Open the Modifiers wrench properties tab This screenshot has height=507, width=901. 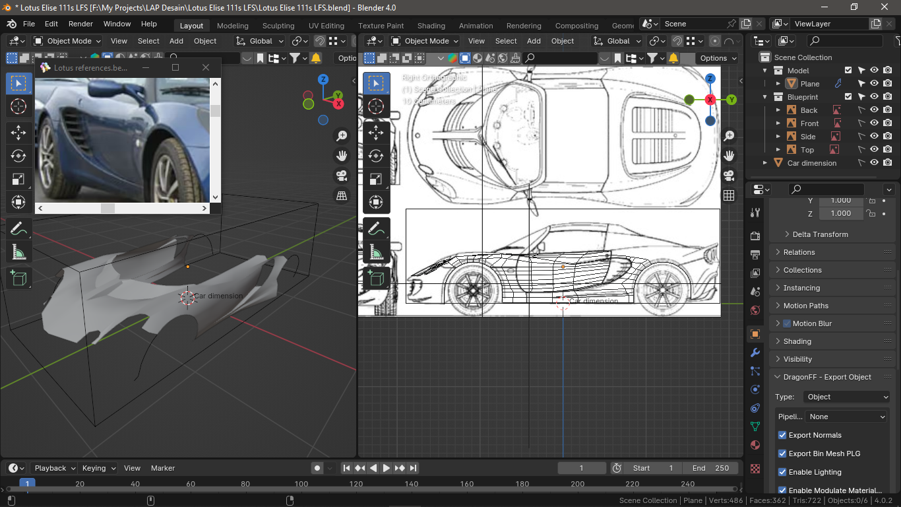(755, 353)
